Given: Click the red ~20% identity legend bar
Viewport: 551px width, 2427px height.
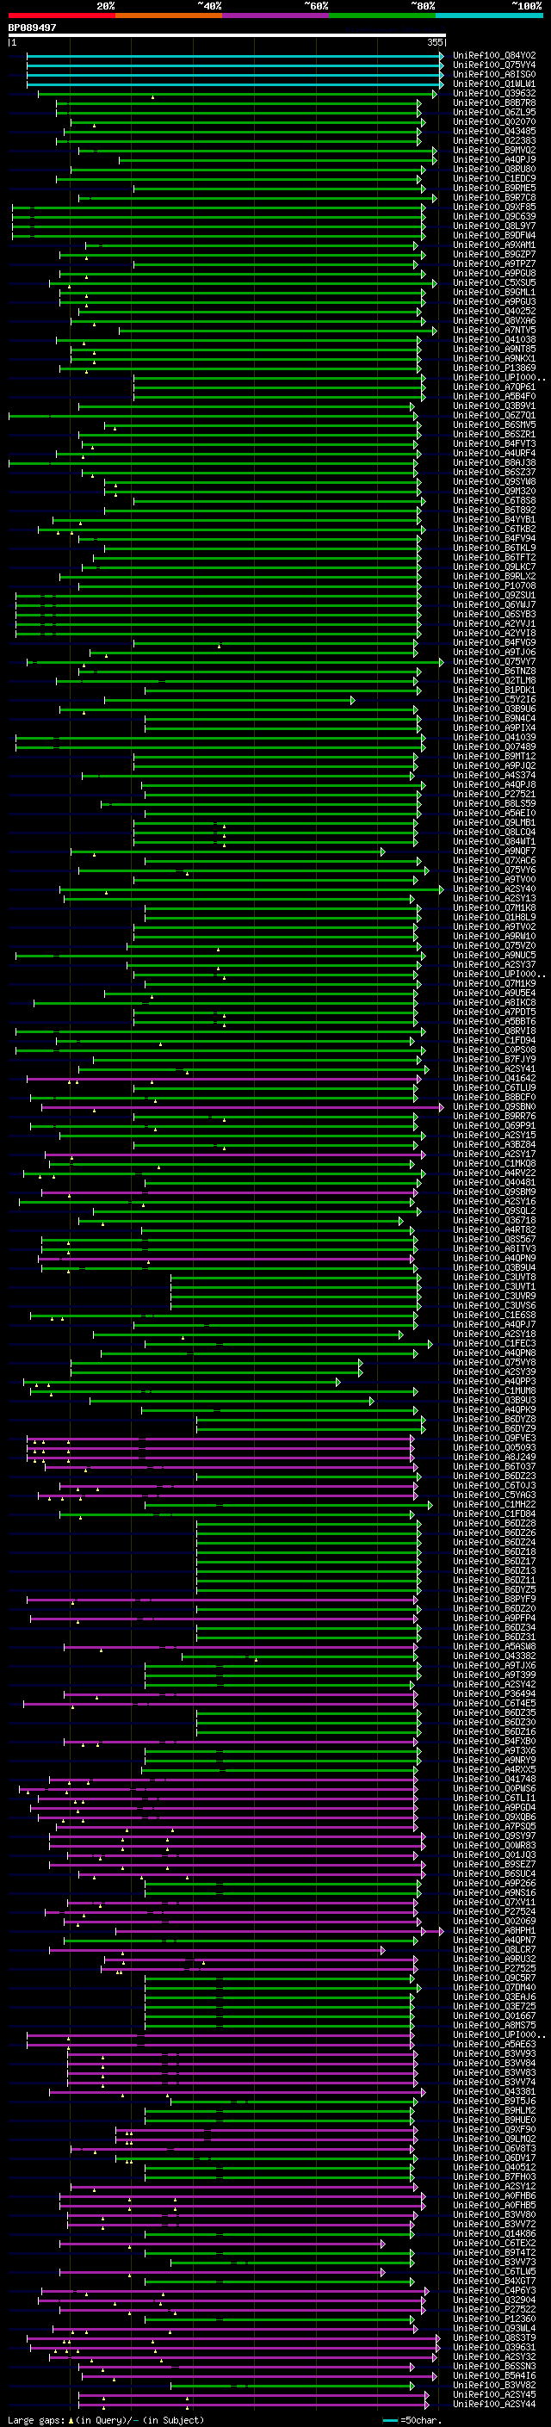Looking at the screenshot, I should pos(61,15).
